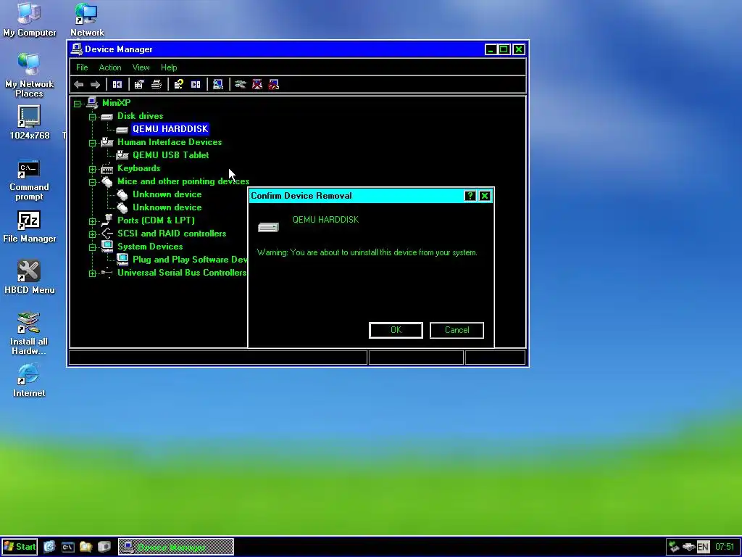Open the Internet desktop shortcut
This screenshot has width=742, height=557.
[29, 380]
